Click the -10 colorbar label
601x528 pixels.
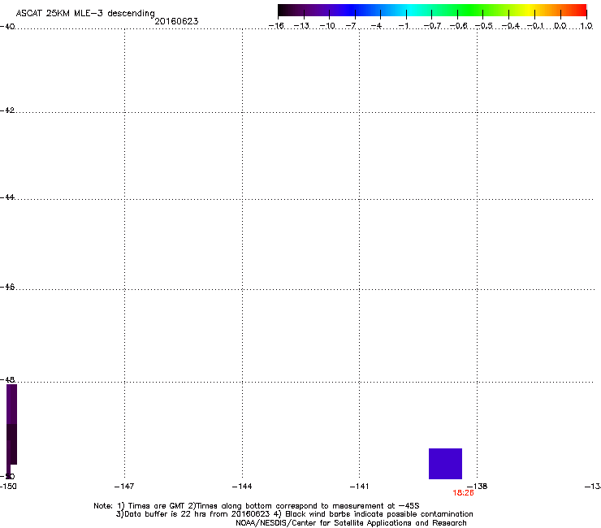coord(327,26)
